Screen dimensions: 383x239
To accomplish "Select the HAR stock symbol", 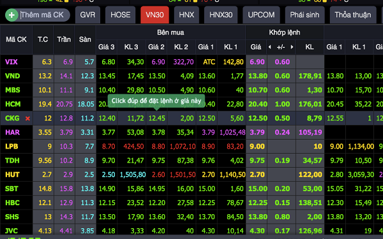I will [13, 133].
